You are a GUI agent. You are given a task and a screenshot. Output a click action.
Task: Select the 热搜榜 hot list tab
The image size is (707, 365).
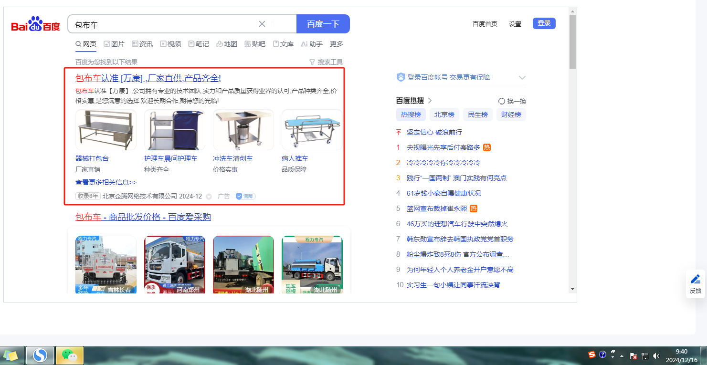[411, 115]
